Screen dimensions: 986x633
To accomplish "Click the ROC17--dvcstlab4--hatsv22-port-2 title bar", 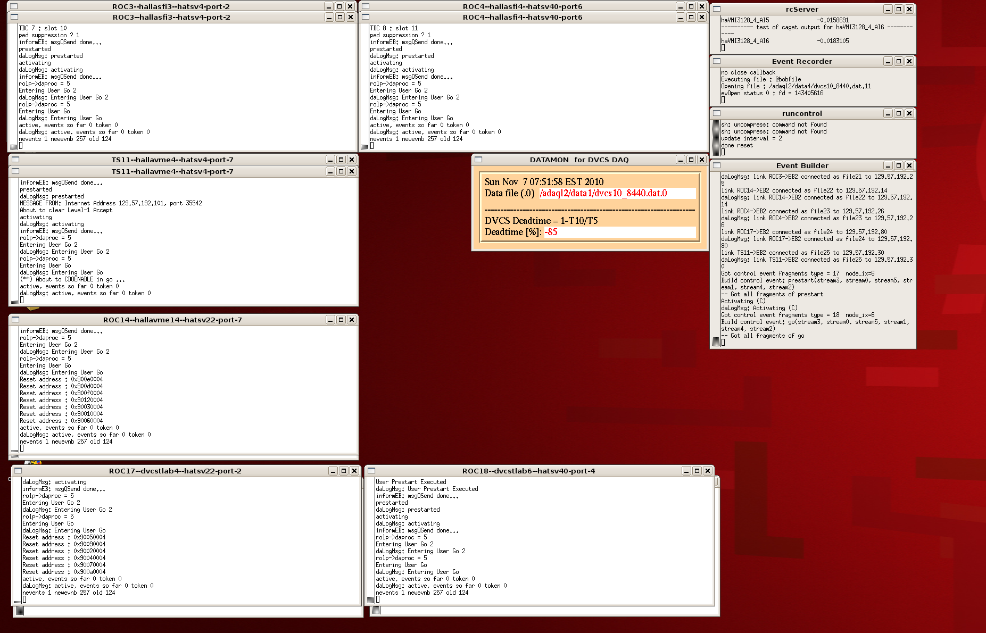I will pyautogui.click(x=175, y=471).
